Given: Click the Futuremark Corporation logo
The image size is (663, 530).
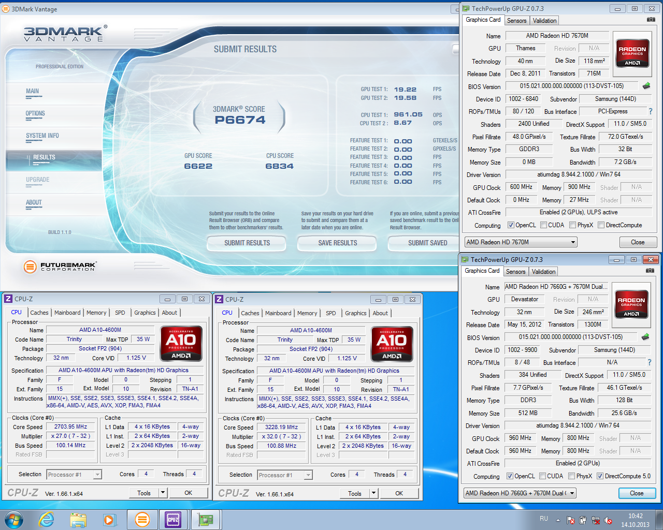Looking at the screenshot, I should [x=60, y=267].
